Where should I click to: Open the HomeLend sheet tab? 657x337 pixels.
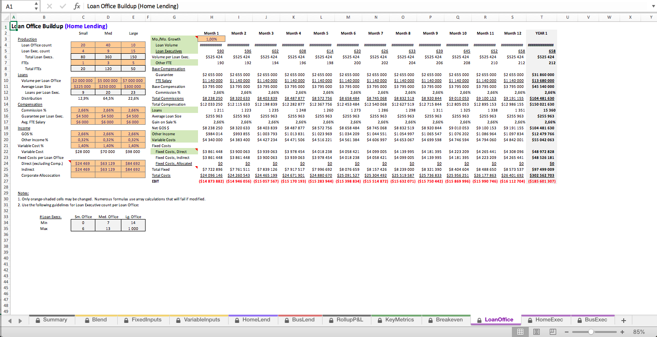tap(252, 320)
